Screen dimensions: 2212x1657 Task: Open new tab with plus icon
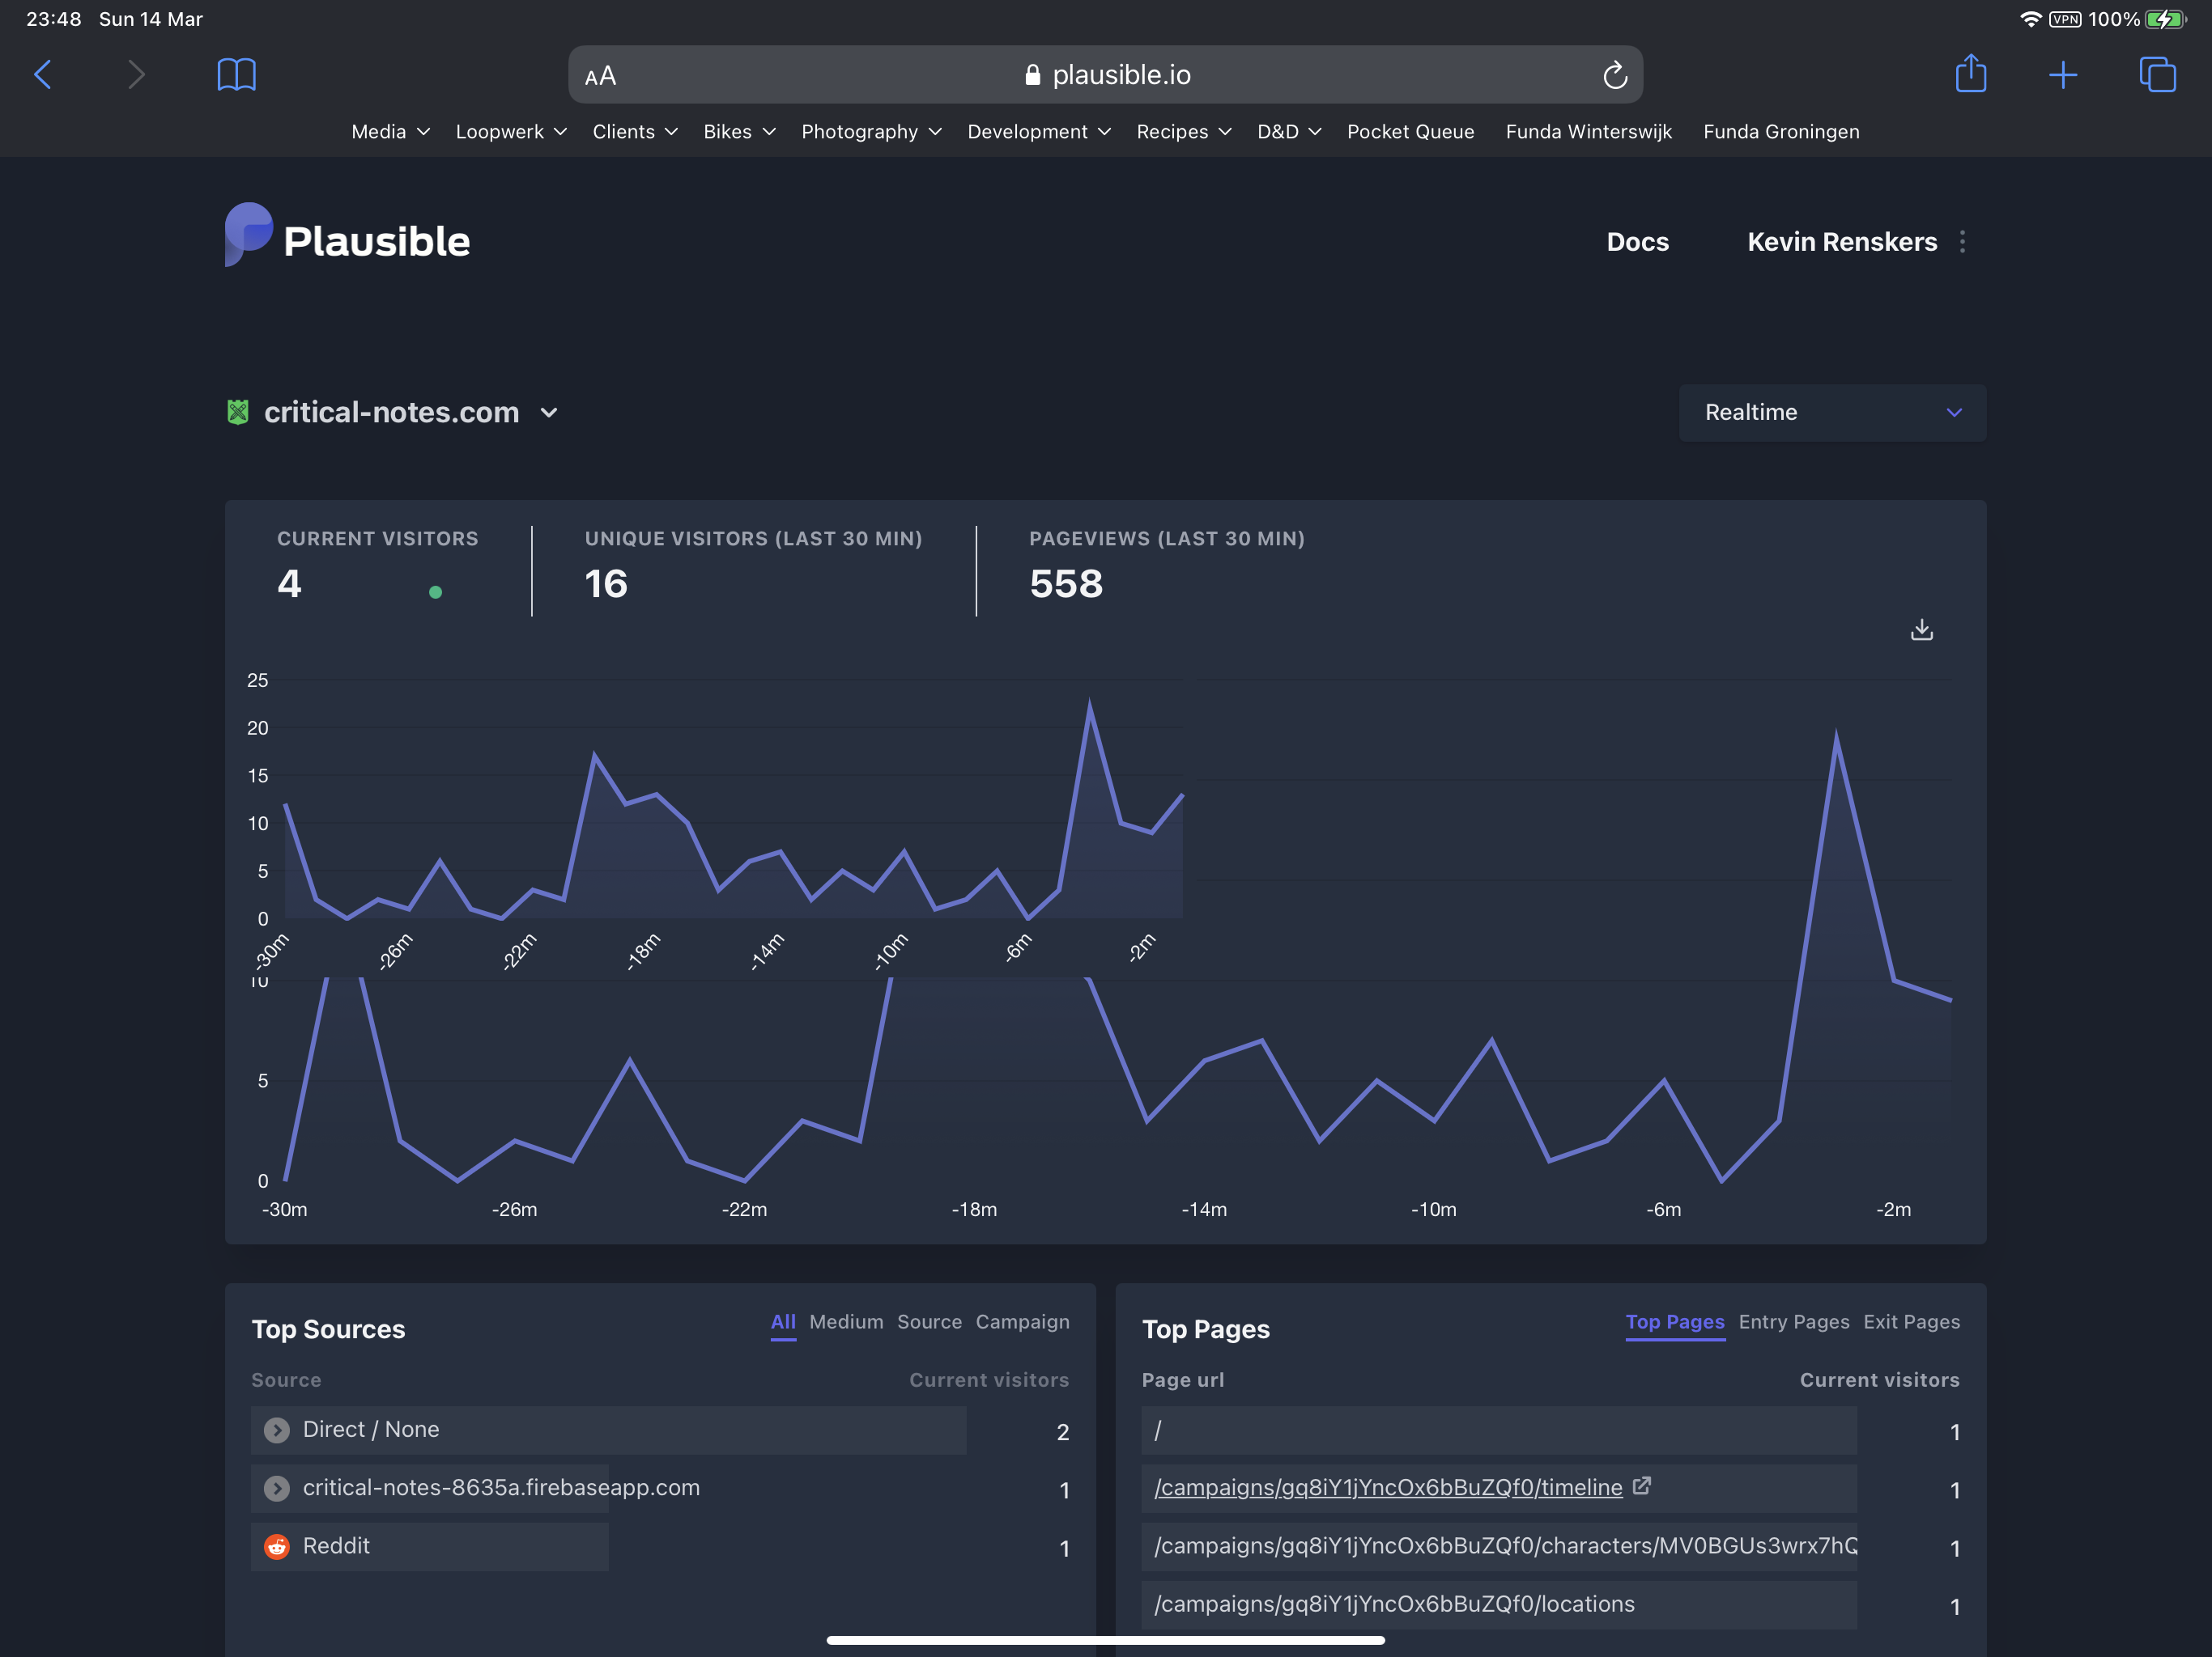tap(2062, 75)
